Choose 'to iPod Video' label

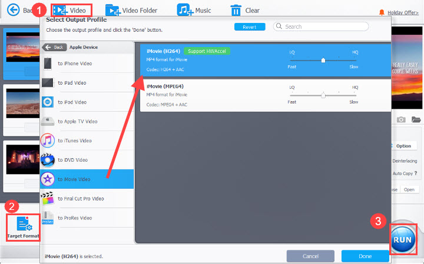(72, 102)
